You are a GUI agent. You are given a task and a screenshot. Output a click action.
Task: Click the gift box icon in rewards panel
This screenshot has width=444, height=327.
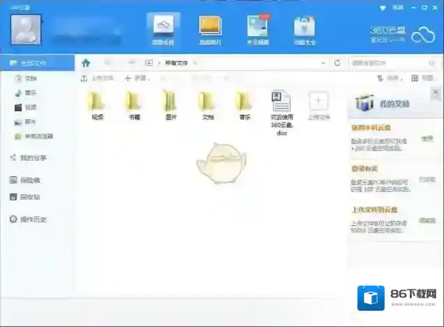tap(365, 103)
